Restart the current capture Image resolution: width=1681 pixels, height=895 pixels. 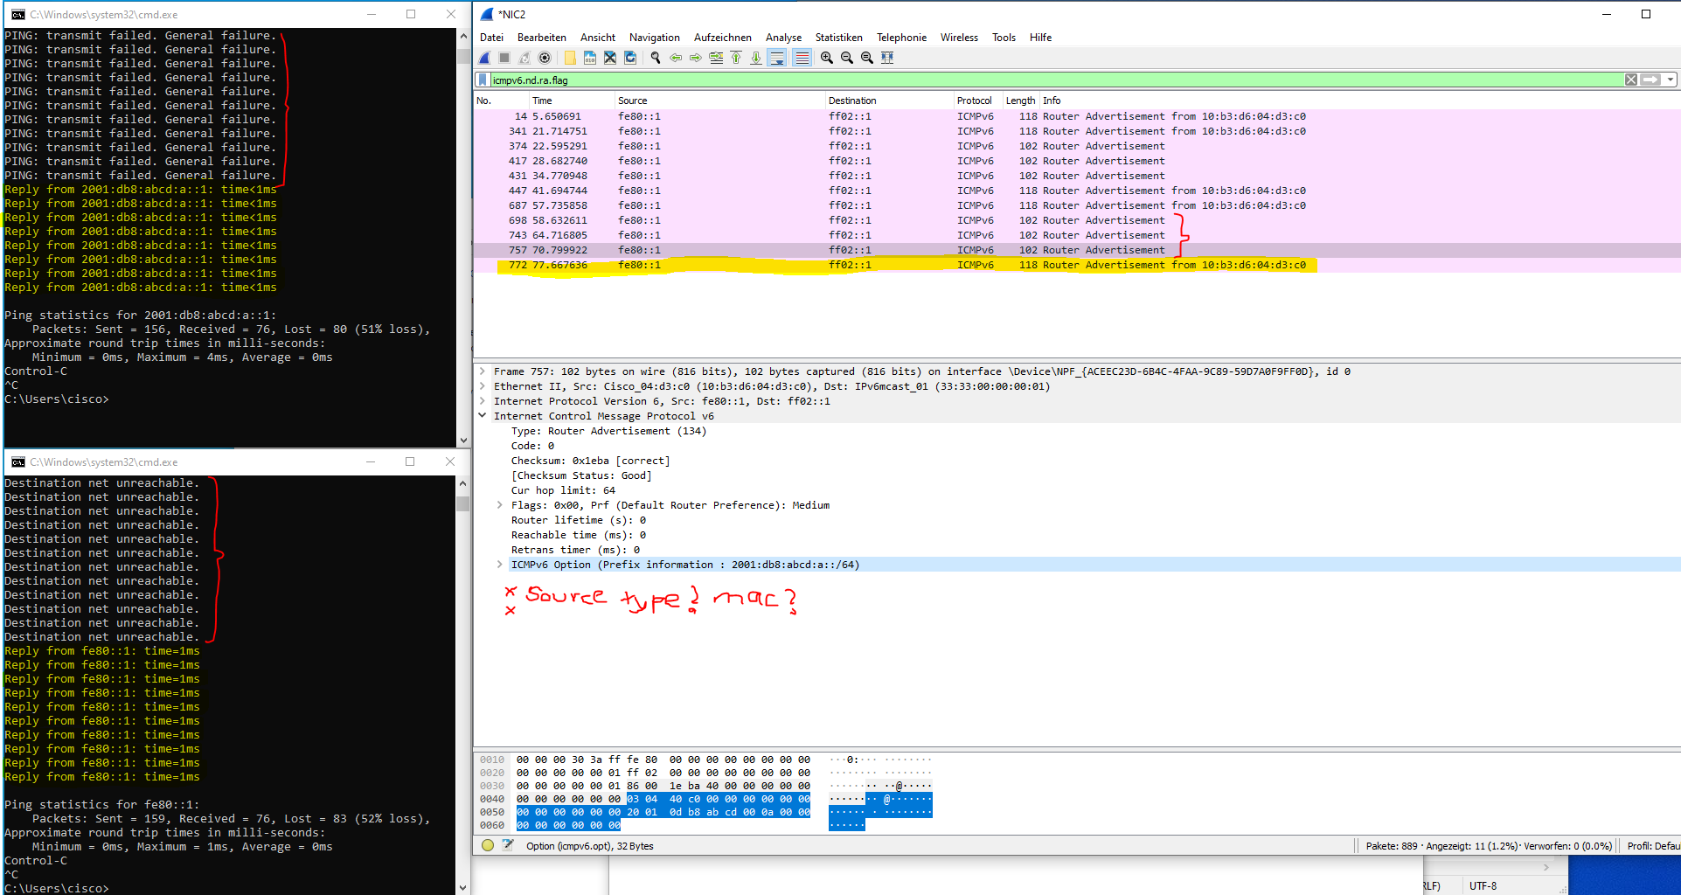(525, 58)
